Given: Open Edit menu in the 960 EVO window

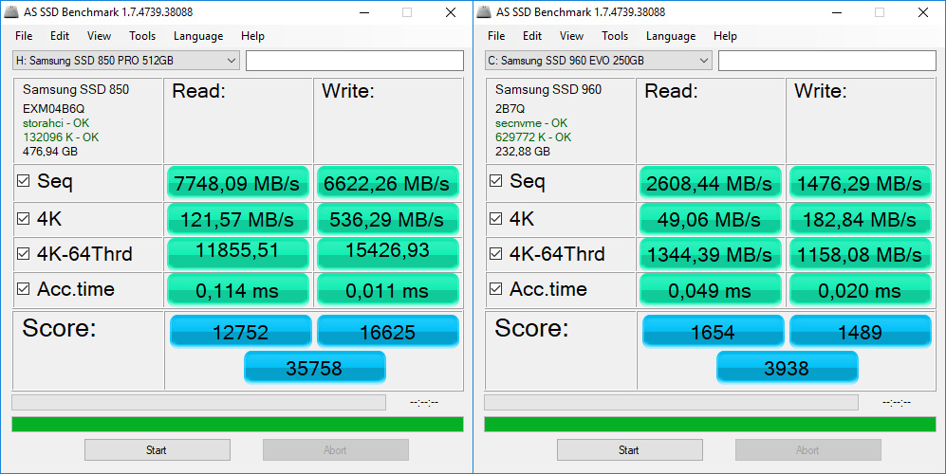Looking at the screenshot, I should 531,36.
